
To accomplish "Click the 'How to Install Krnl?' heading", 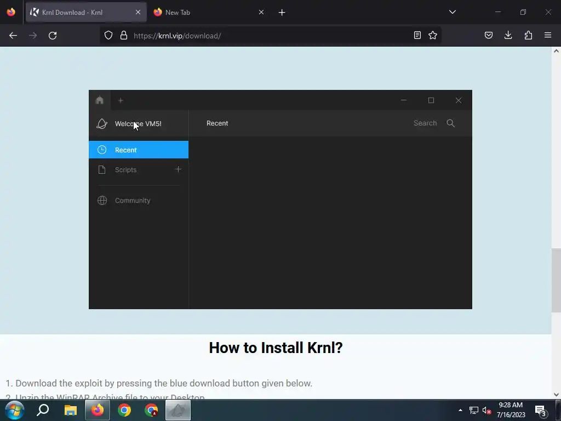I will point(276,348).
